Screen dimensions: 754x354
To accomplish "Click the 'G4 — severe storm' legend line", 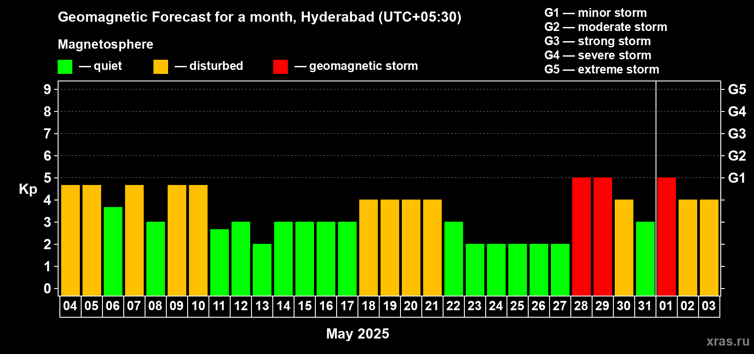I will coord(598,55).
